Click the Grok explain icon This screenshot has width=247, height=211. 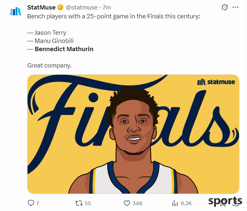click(x=224, y=7)
